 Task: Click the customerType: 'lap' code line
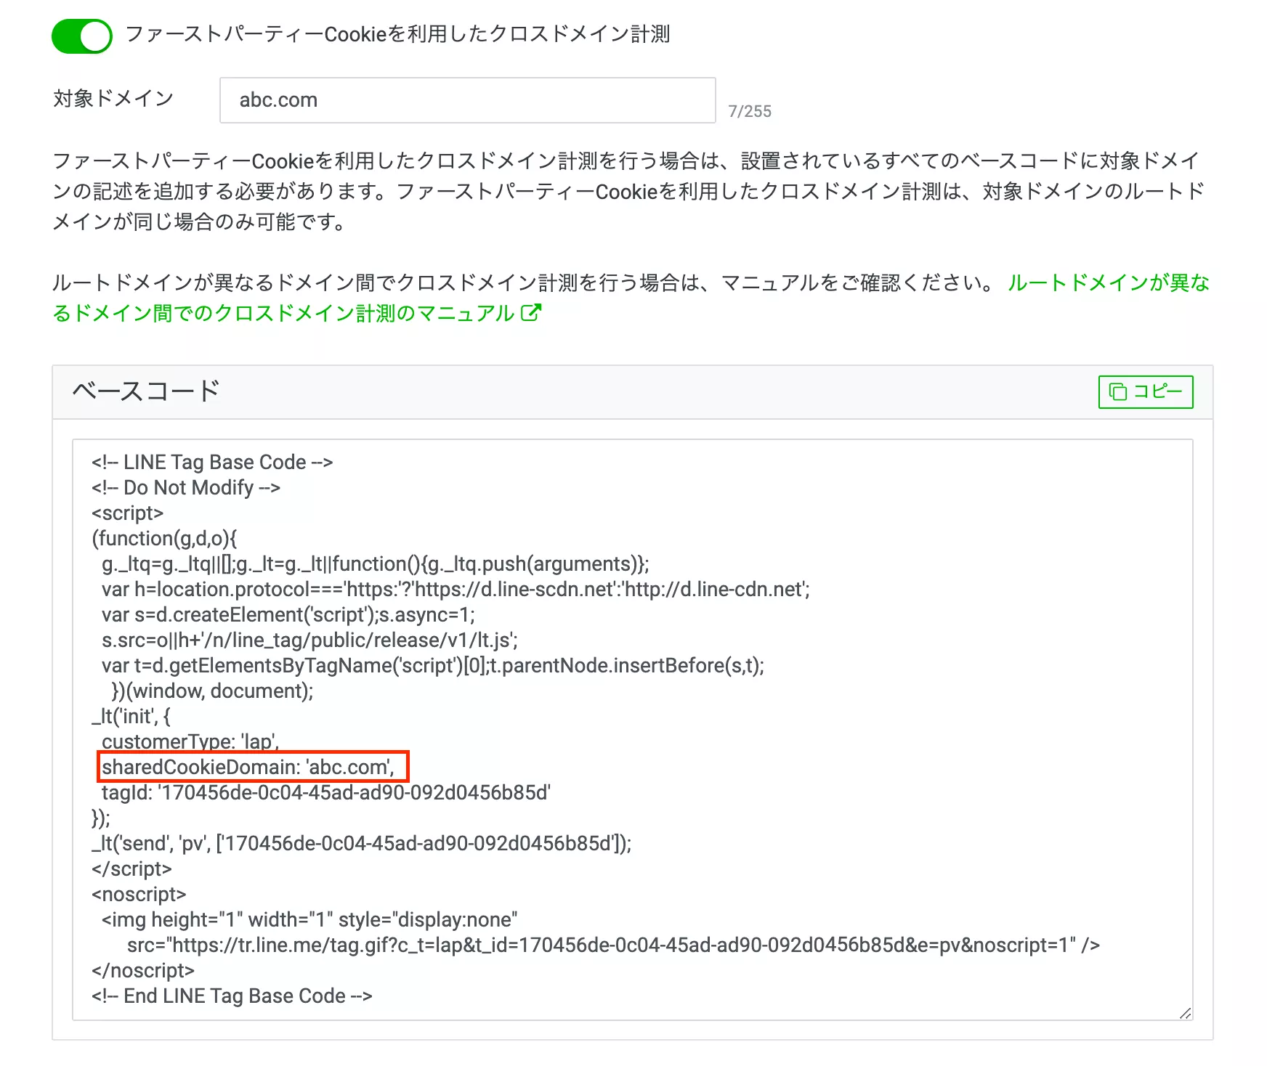pyautogui.click(x=190, y=741)
